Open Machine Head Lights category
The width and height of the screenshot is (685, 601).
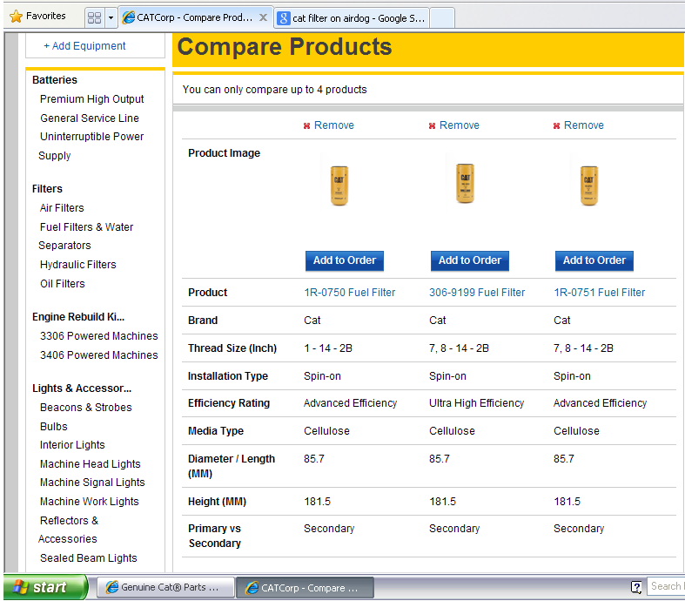click(90, 463)
